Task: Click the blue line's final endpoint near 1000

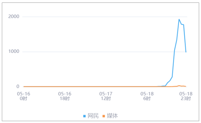Action: 186,52
